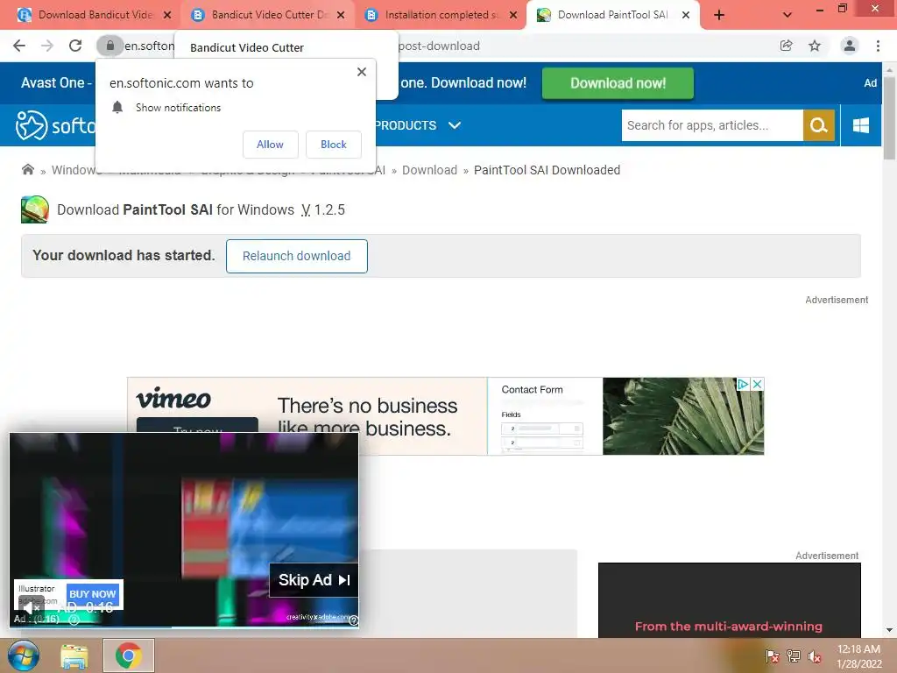
Task: Allow notifications from en.softonic.com
Action: [270, 145]
